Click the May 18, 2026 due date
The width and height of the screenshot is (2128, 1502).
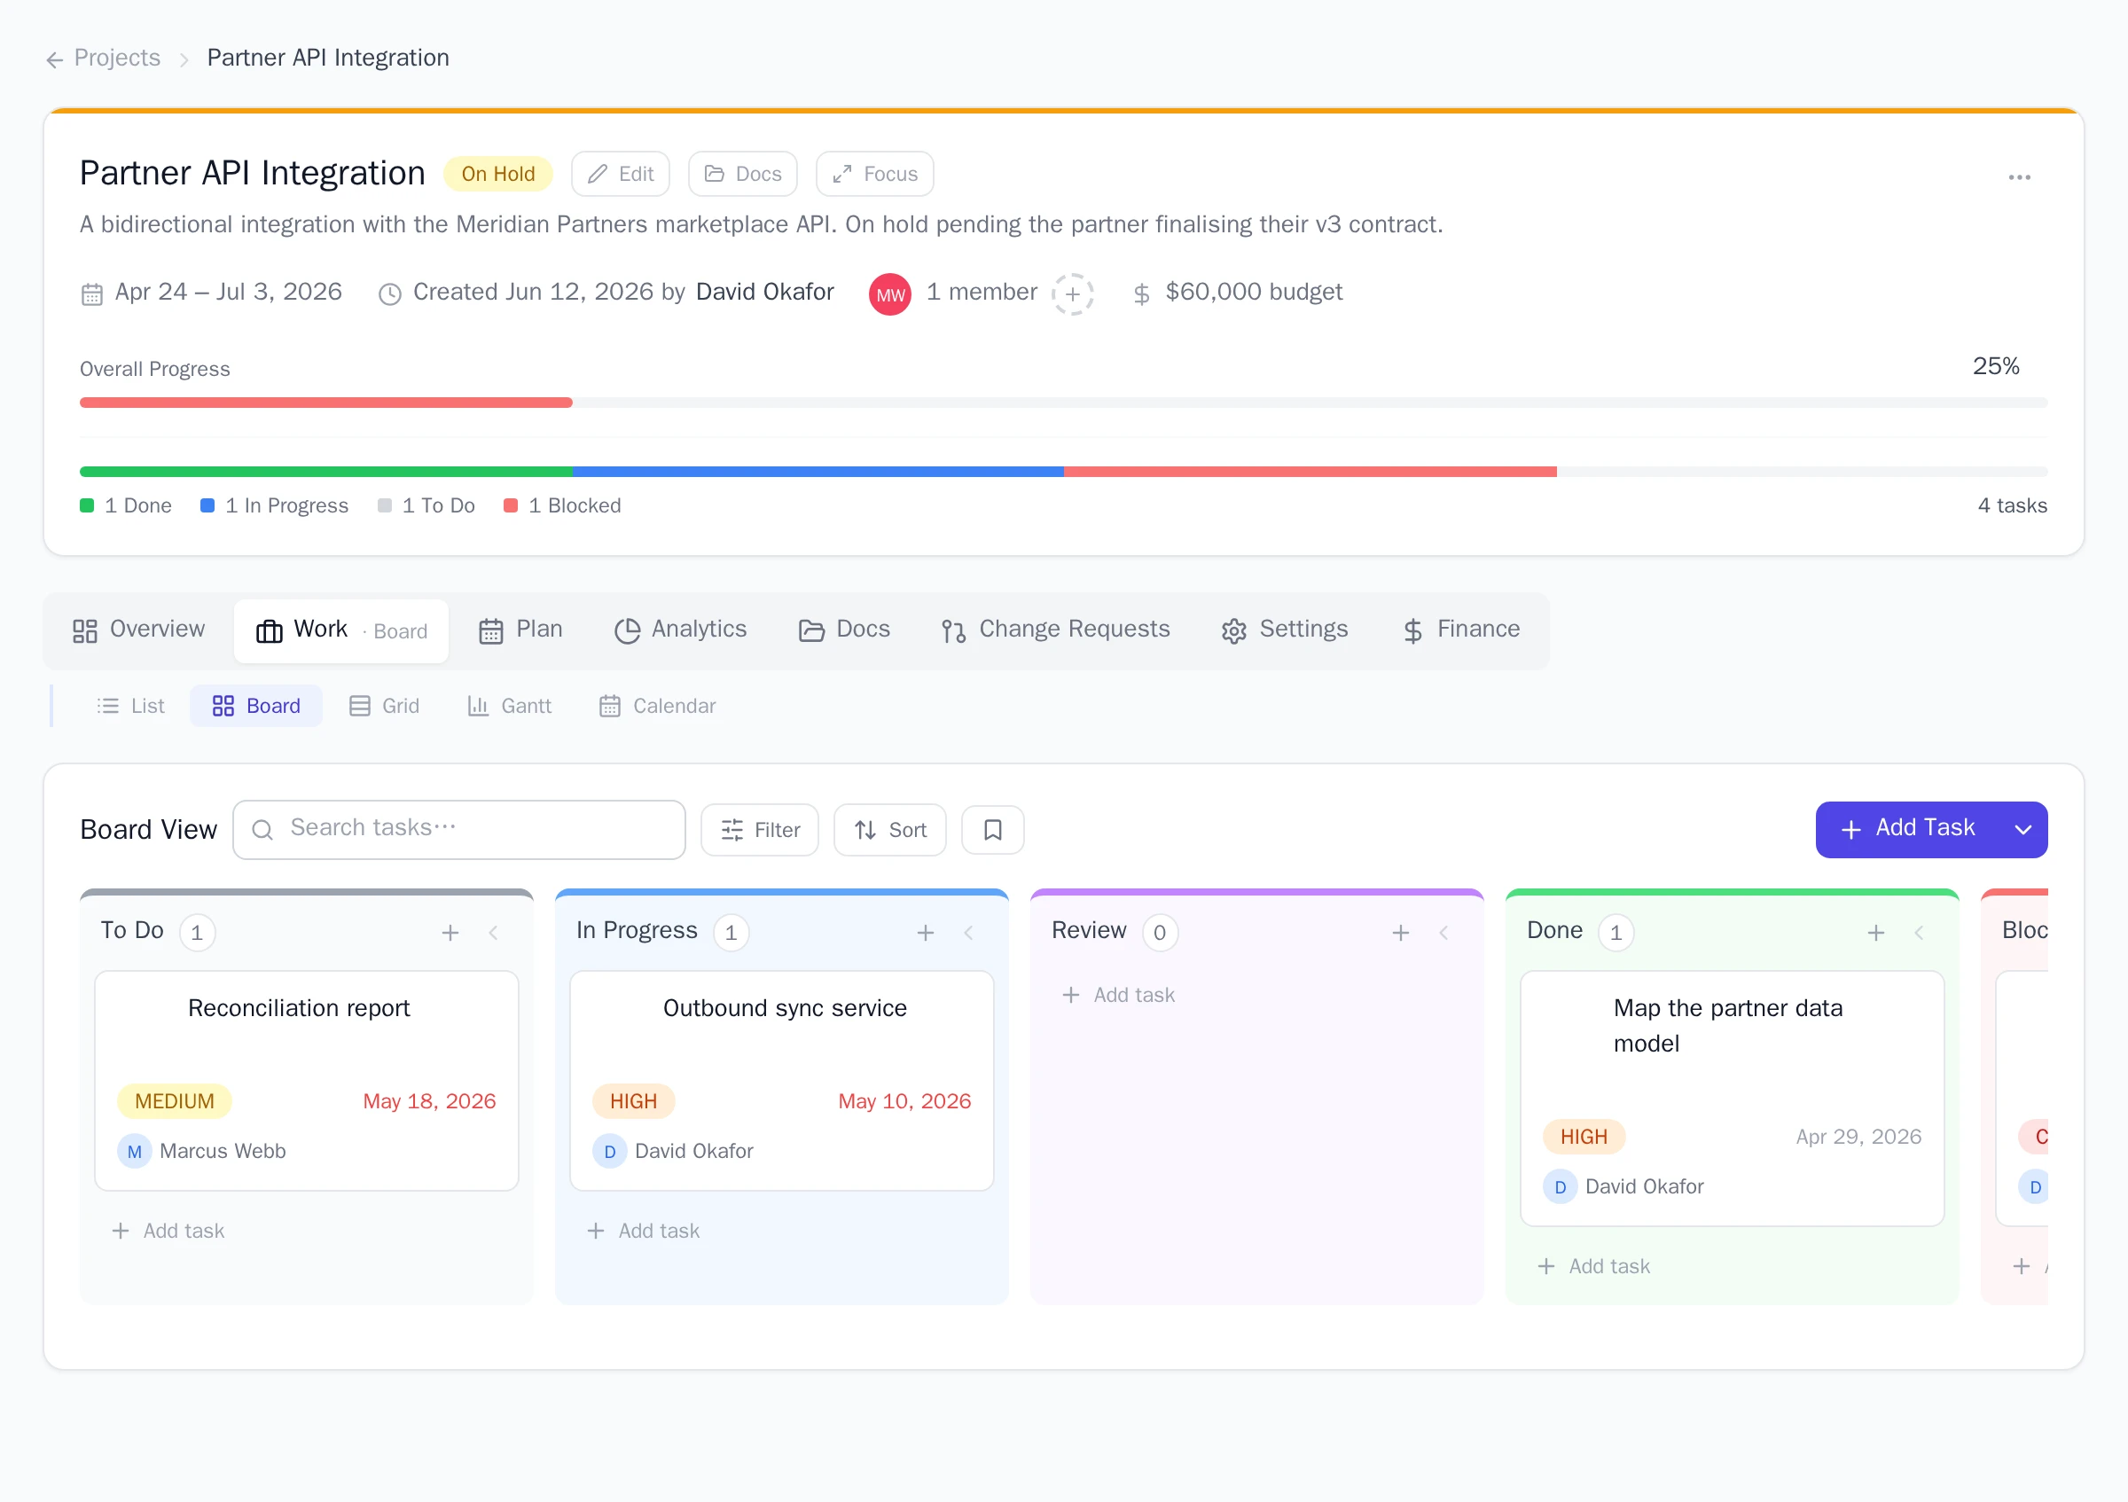coord(429,1101)
